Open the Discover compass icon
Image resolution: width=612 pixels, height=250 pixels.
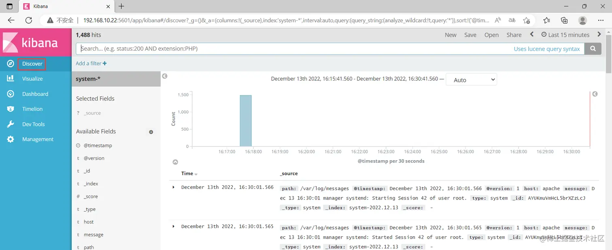click(11, 64)
